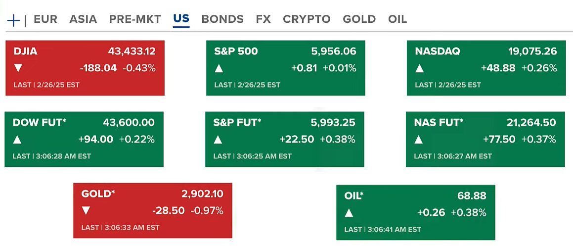Click the S&P 500 up arrow icon
Viewport: 573px width, 248px height.
tap(219, 68)
